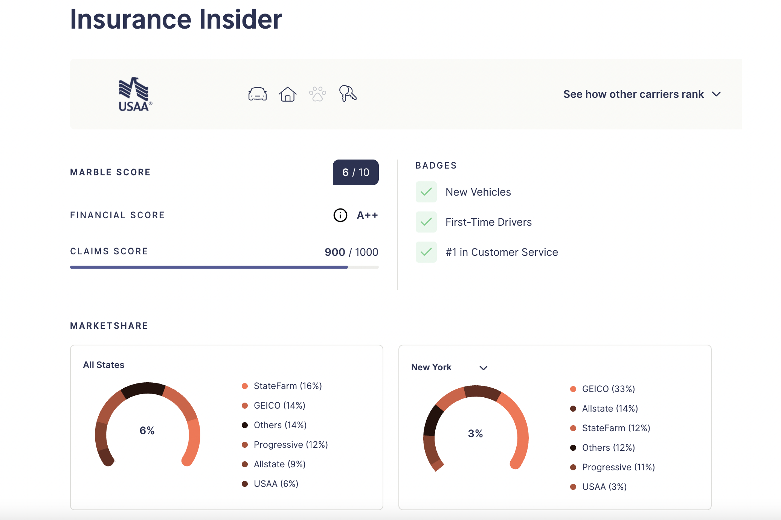
Task: Select the USAA (3%) New York entry
Action: point(598,487)
